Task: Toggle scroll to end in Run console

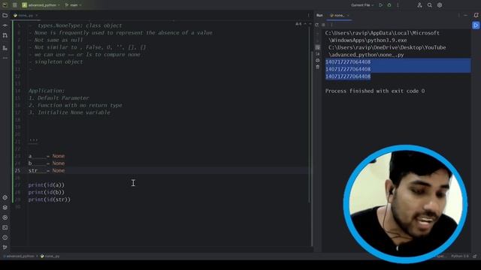Action: [317, 54]
